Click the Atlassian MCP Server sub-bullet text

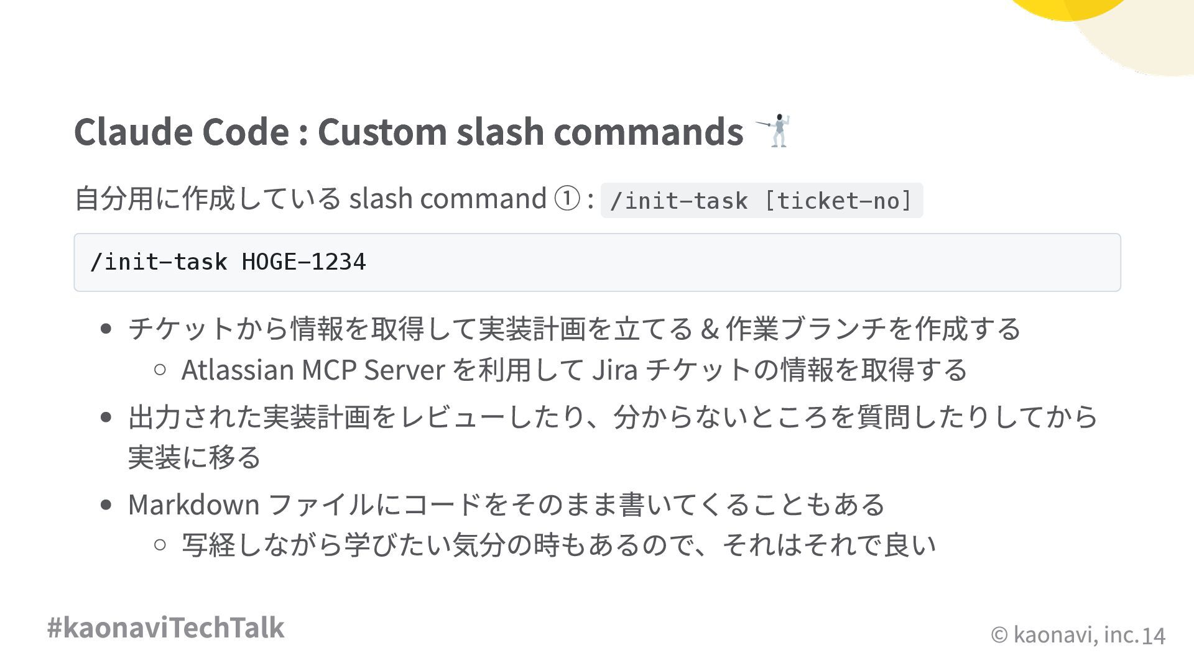click(x=574, y=370)
